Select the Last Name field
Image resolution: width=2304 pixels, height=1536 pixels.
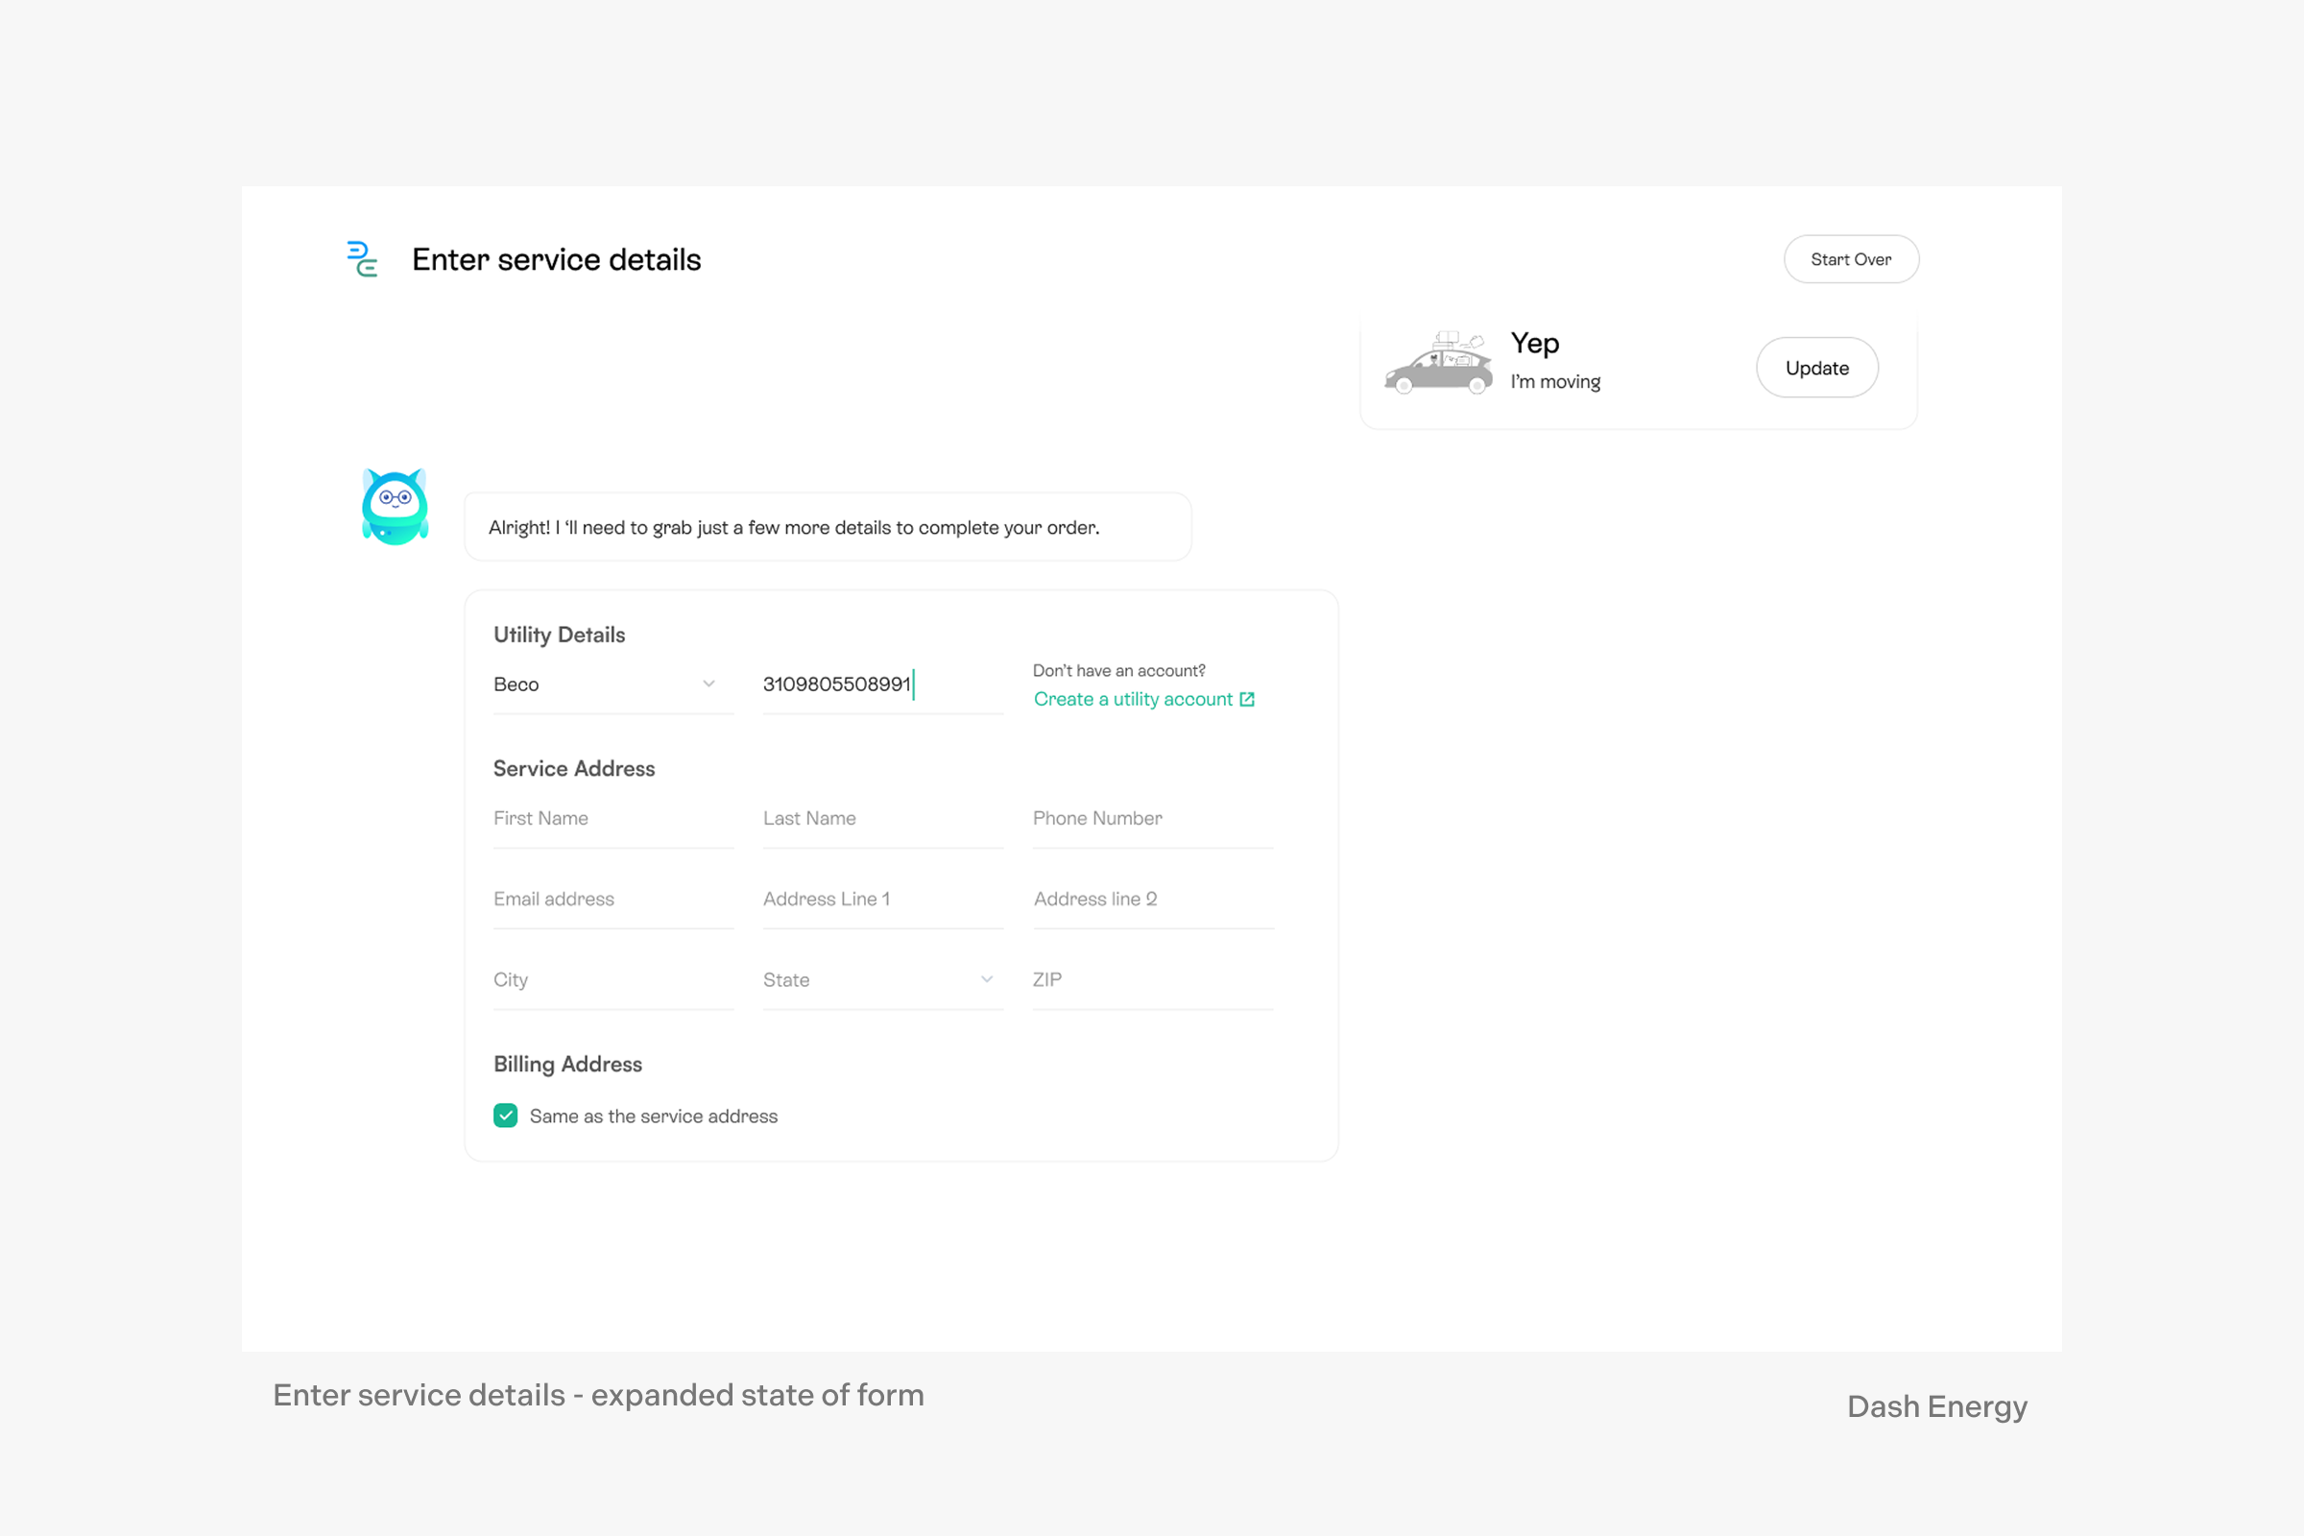(881, 819)
